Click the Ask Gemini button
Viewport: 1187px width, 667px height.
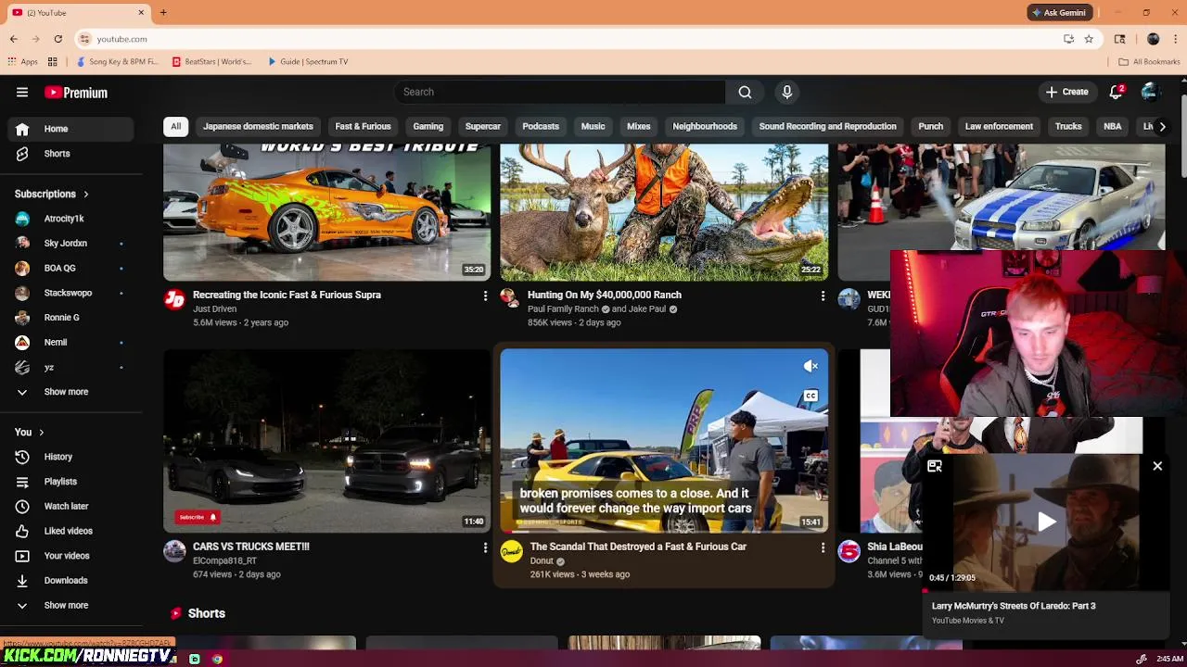1058,12
